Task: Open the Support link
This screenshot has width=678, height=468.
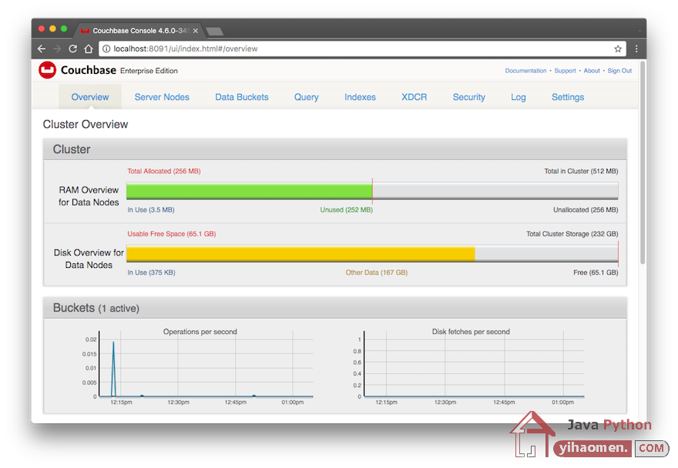Action: tap(565, 71)
